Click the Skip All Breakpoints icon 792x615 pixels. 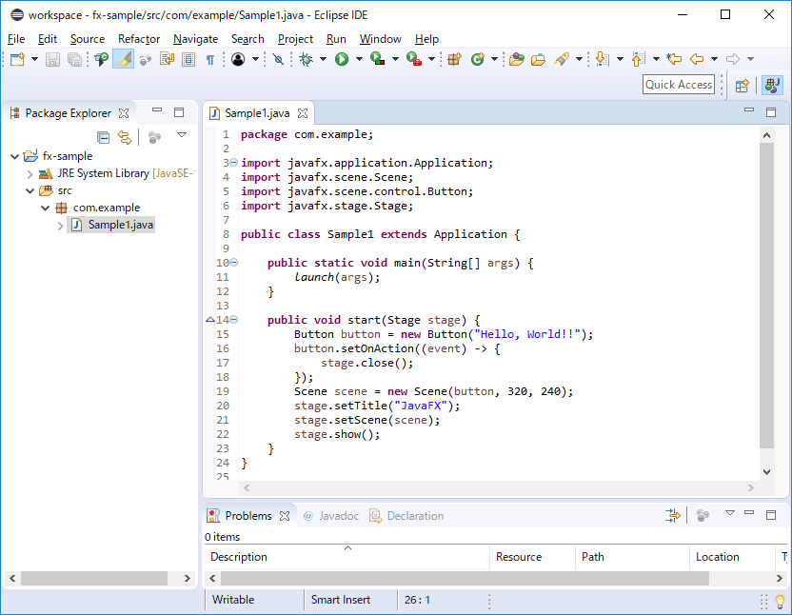click(278, 59)
